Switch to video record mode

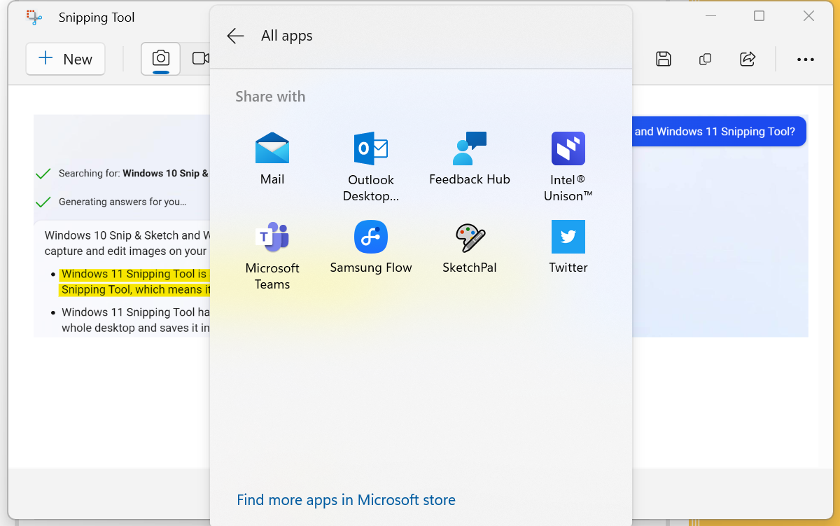point(201,59)
